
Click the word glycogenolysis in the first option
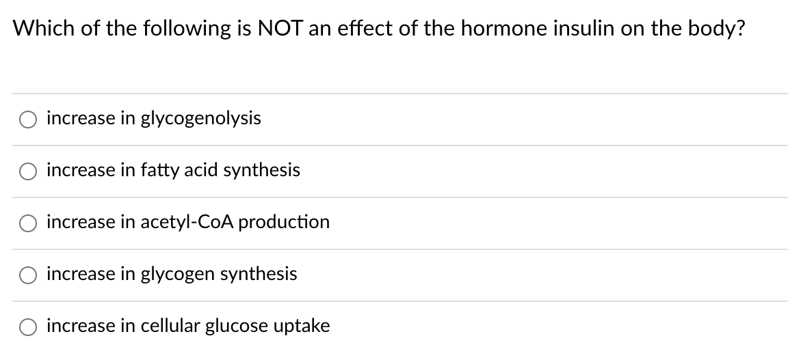pyautogui.click(x=200, y=119)
